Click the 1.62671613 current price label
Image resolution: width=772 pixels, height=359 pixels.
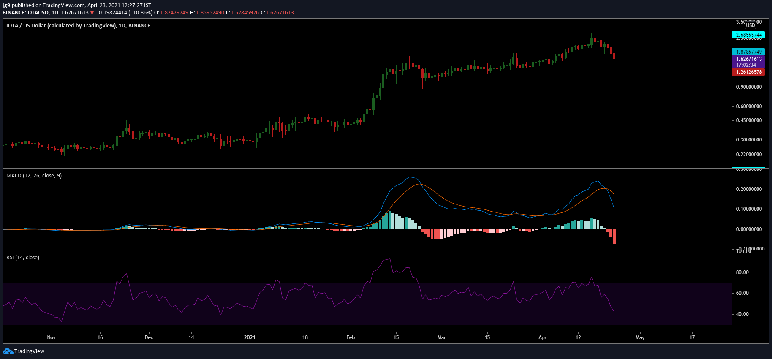pyautogui.click(x=748, y=59)
